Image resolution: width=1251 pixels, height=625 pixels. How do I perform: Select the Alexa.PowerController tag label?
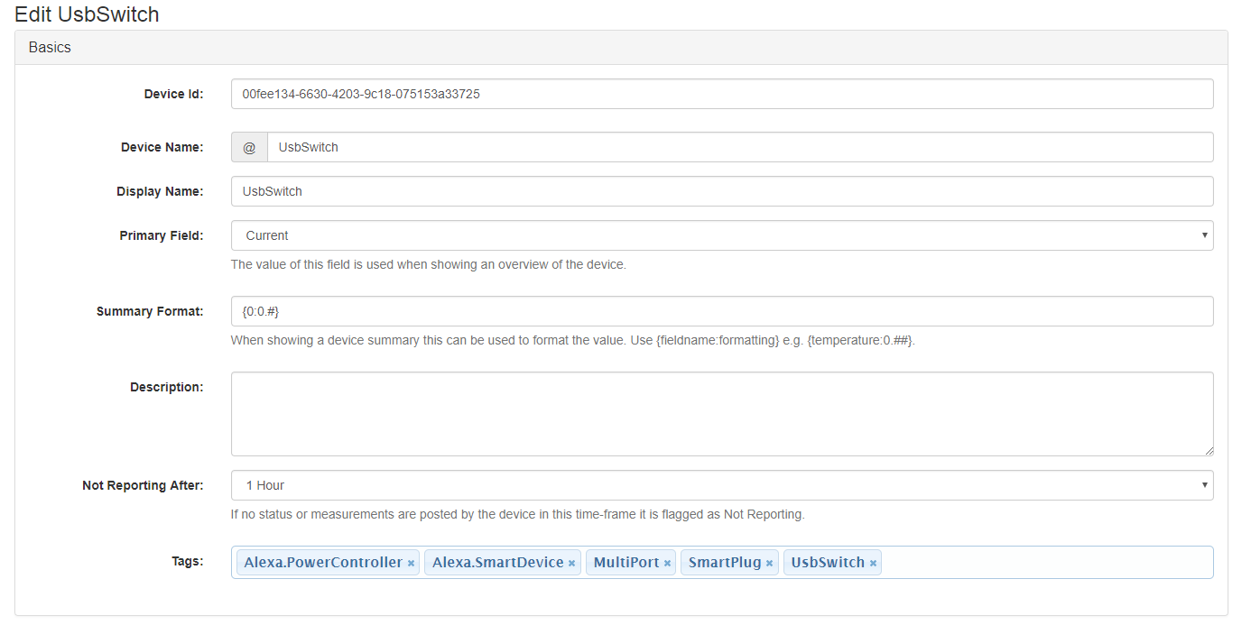(322, 563)
